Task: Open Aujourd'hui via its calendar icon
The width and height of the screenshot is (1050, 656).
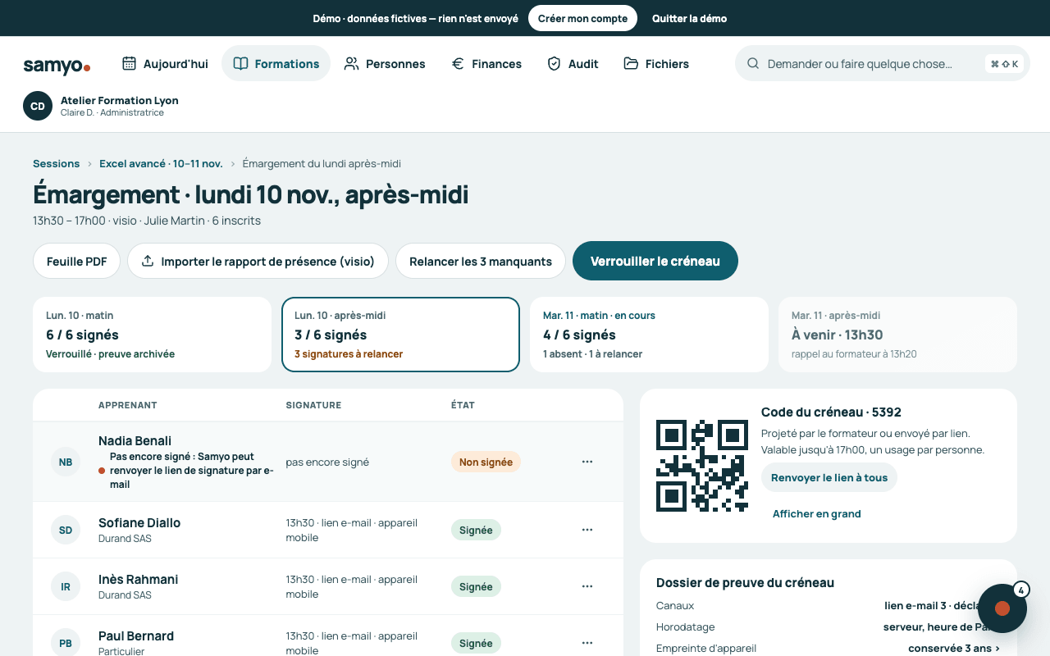Action: pyautogui.click(x=129, y=63)
